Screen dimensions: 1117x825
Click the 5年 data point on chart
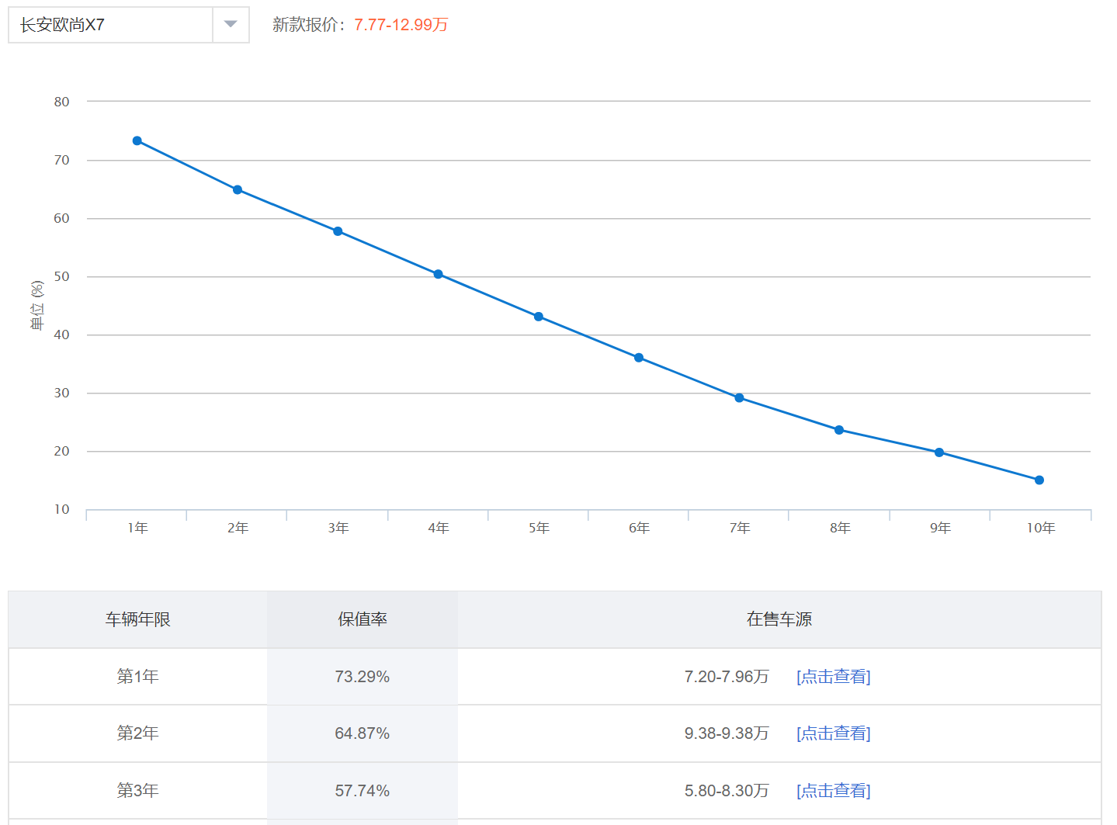coord(539,317)
